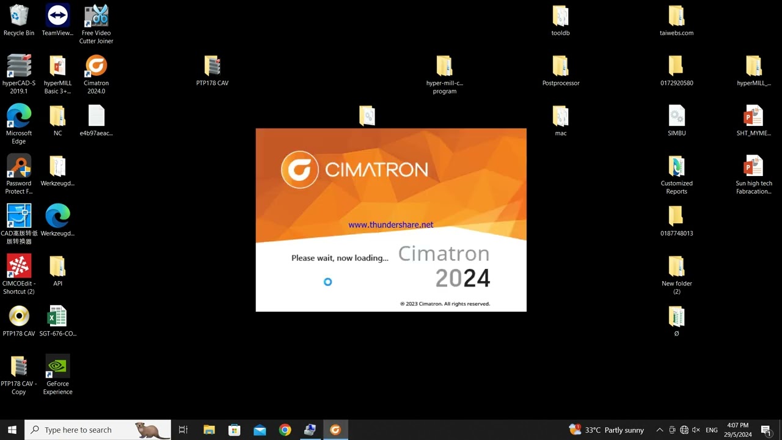The height and width of the screenshot is (440, 782).
Task: Select the Werkzeugd... folder icon
Action: pos(57,170)
